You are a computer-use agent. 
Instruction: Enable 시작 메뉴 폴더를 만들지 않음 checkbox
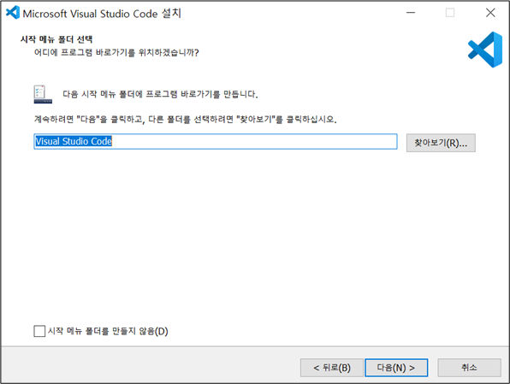39,331
